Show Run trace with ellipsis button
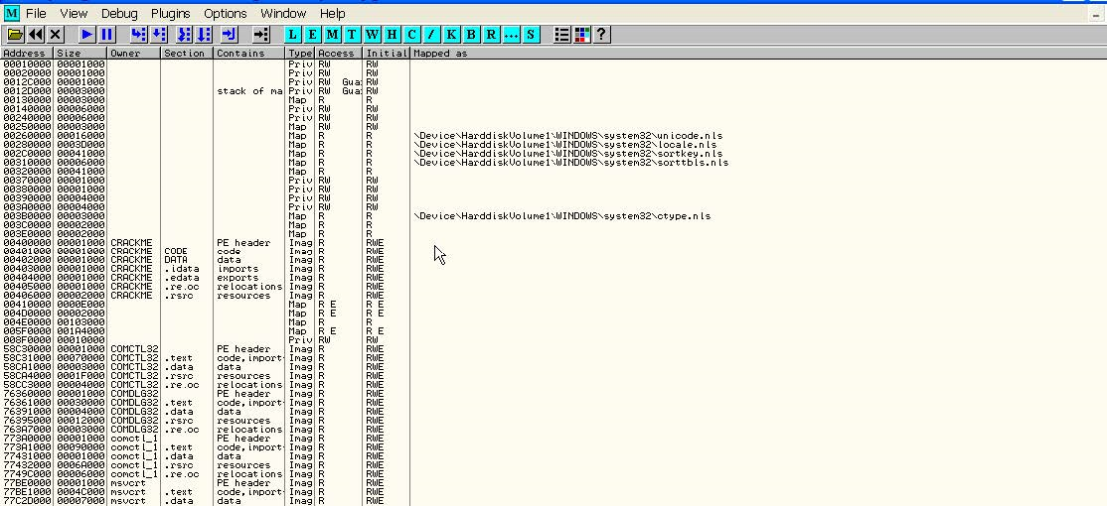This screenshot has height=506, width=1107. point(511,35)
